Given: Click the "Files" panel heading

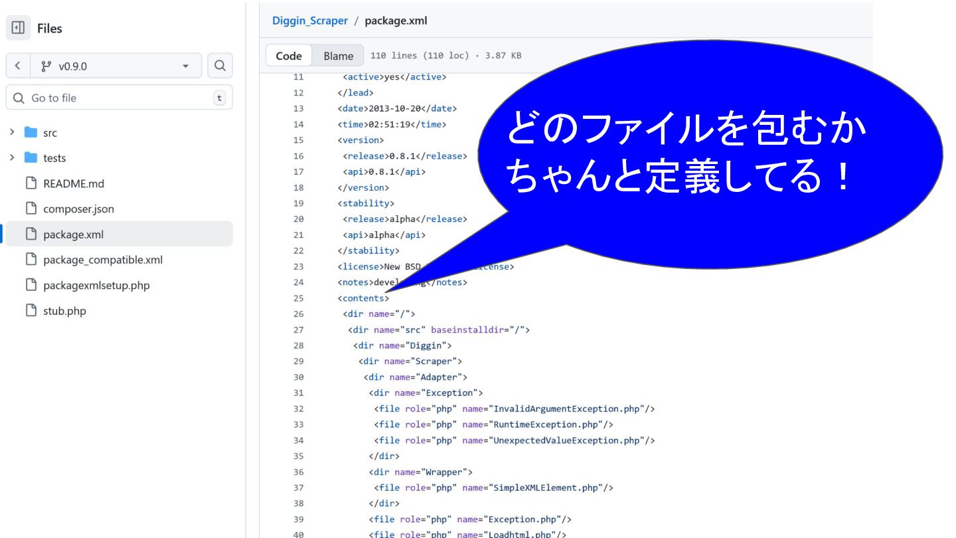Looking at the screenshot, I should [50, 29].
